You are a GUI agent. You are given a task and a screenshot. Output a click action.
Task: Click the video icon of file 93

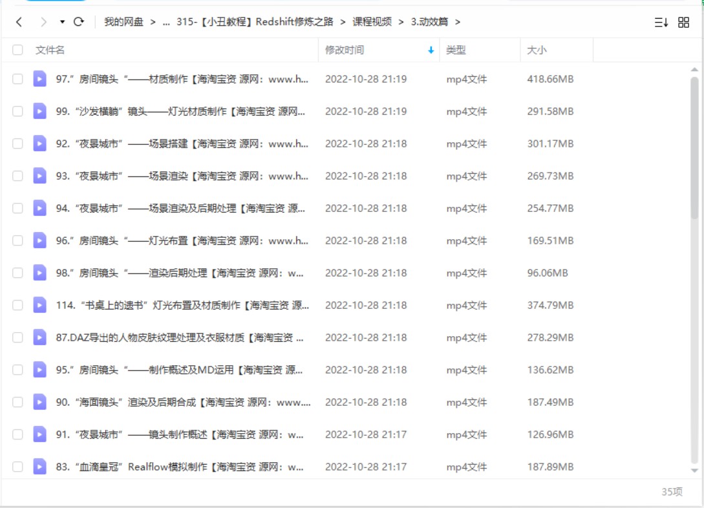39,176
